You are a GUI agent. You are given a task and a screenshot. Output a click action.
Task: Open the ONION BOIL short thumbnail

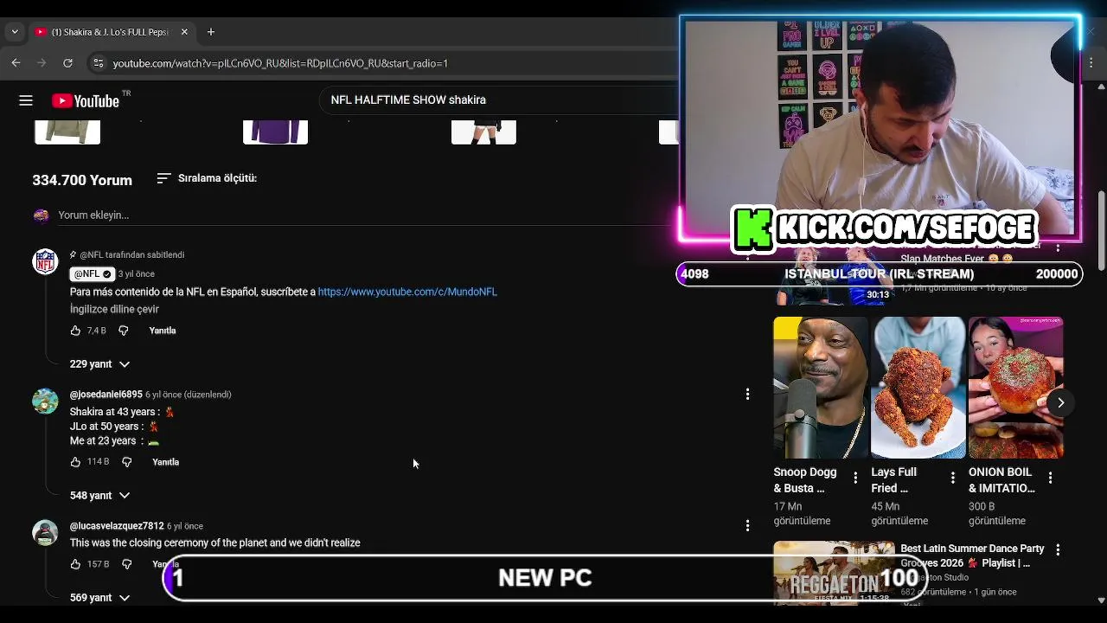coord(1015,388)
